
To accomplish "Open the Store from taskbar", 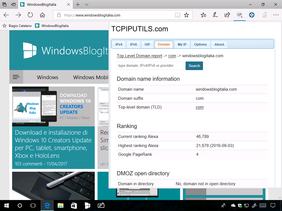I will [74, 206].
